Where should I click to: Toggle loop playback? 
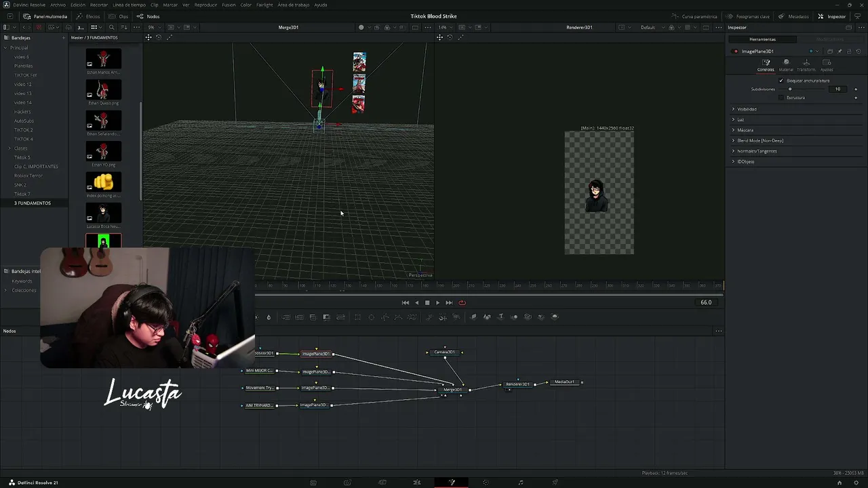click(x=462, y=303)
